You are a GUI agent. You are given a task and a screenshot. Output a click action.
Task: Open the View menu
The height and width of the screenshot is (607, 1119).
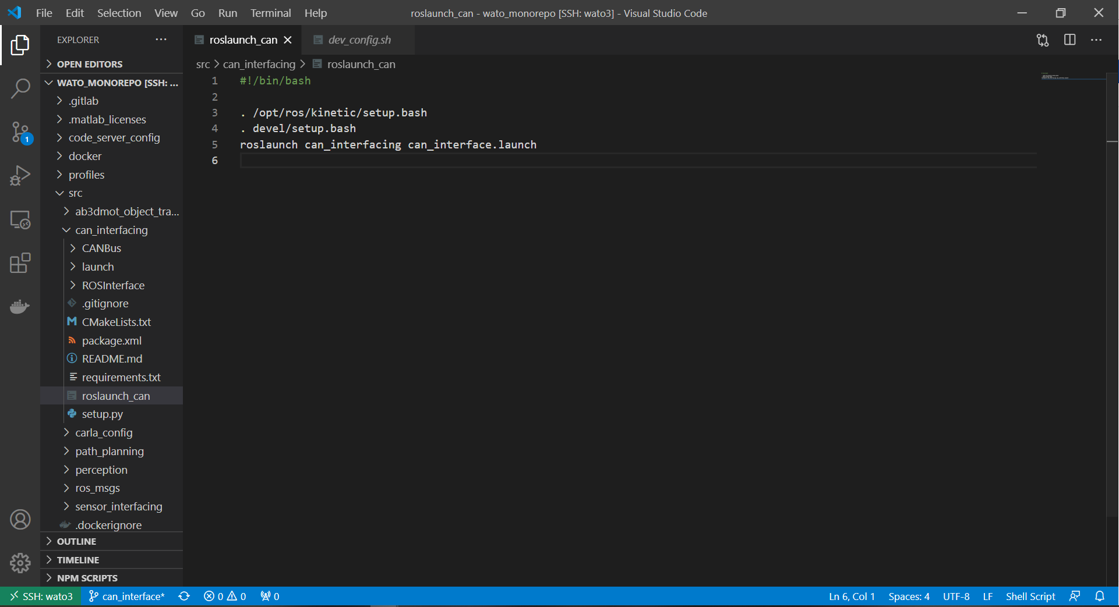point(166,13)
